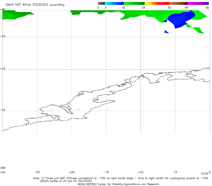Click the brown 50-64 color bar segment
The width and height of the screenshot is (212, 186).
[x=178, y=3]
